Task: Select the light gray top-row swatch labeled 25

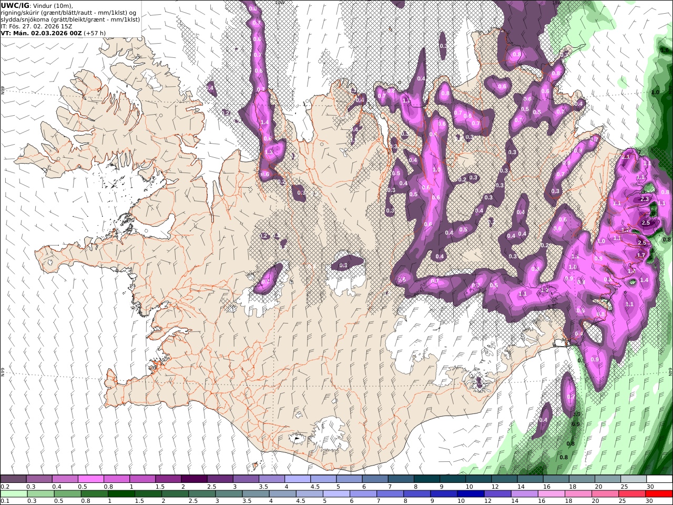Action: (633, 479)
